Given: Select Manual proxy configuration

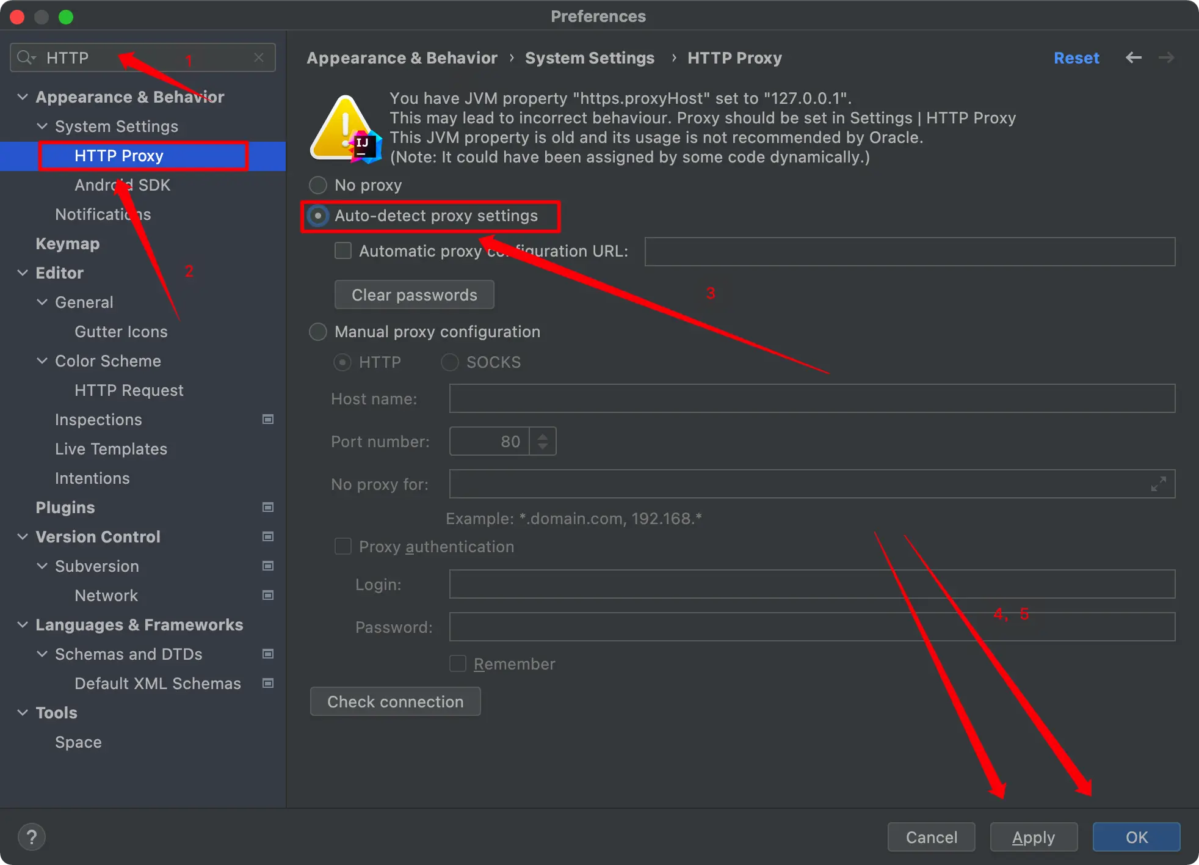Looking at the screenshot, I should [318, 332].
